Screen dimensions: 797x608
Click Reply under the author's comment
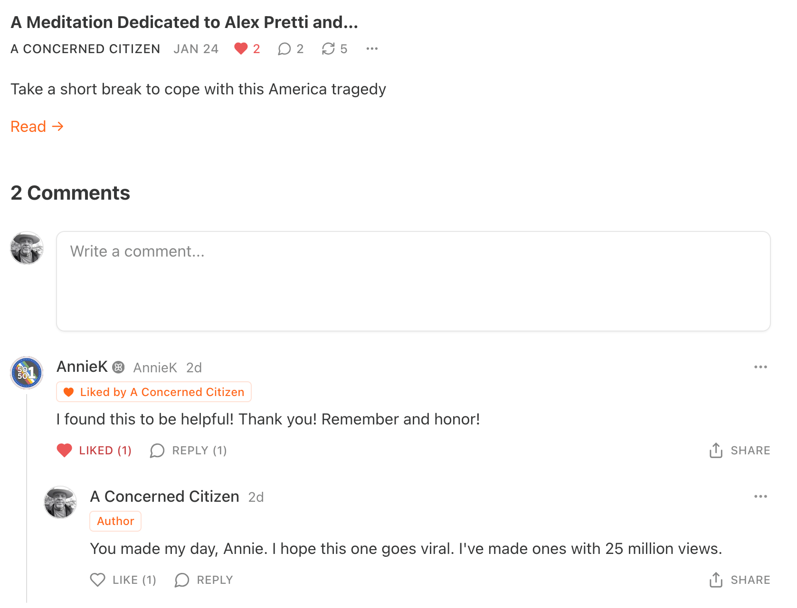pyautogui.click(x=204, y=580)
